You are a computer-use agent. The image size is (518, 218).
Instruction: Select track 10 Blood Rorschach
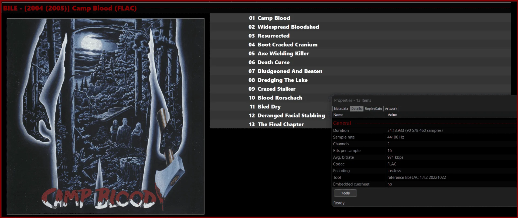click(271, 98)
